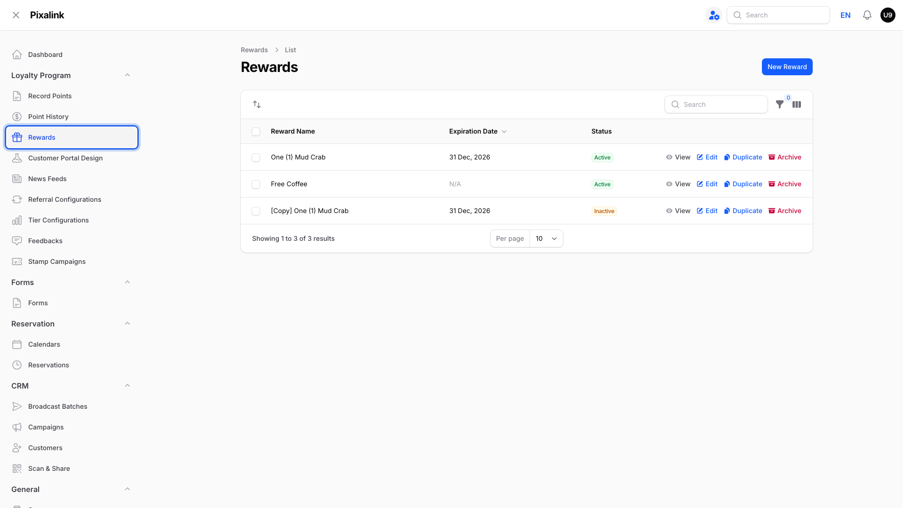The width and height of the screenshot is (903, 508).
Task: Click the Referral Configurations arrows icon
Action: [x=17, y=199]
